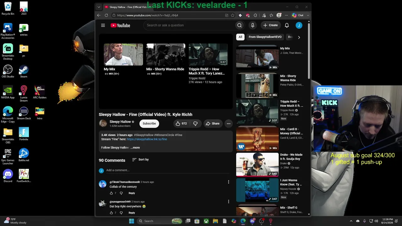Open the Sort by comments dropdown
This screenshot has width=402, height=226.
pos(140,160)
